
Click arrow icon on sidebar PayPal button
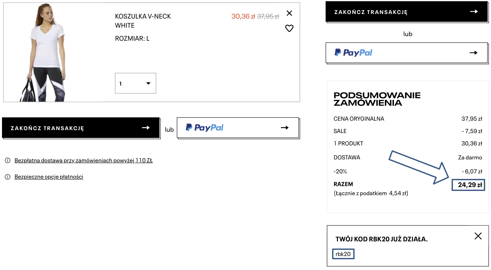(x=473, y=53)
